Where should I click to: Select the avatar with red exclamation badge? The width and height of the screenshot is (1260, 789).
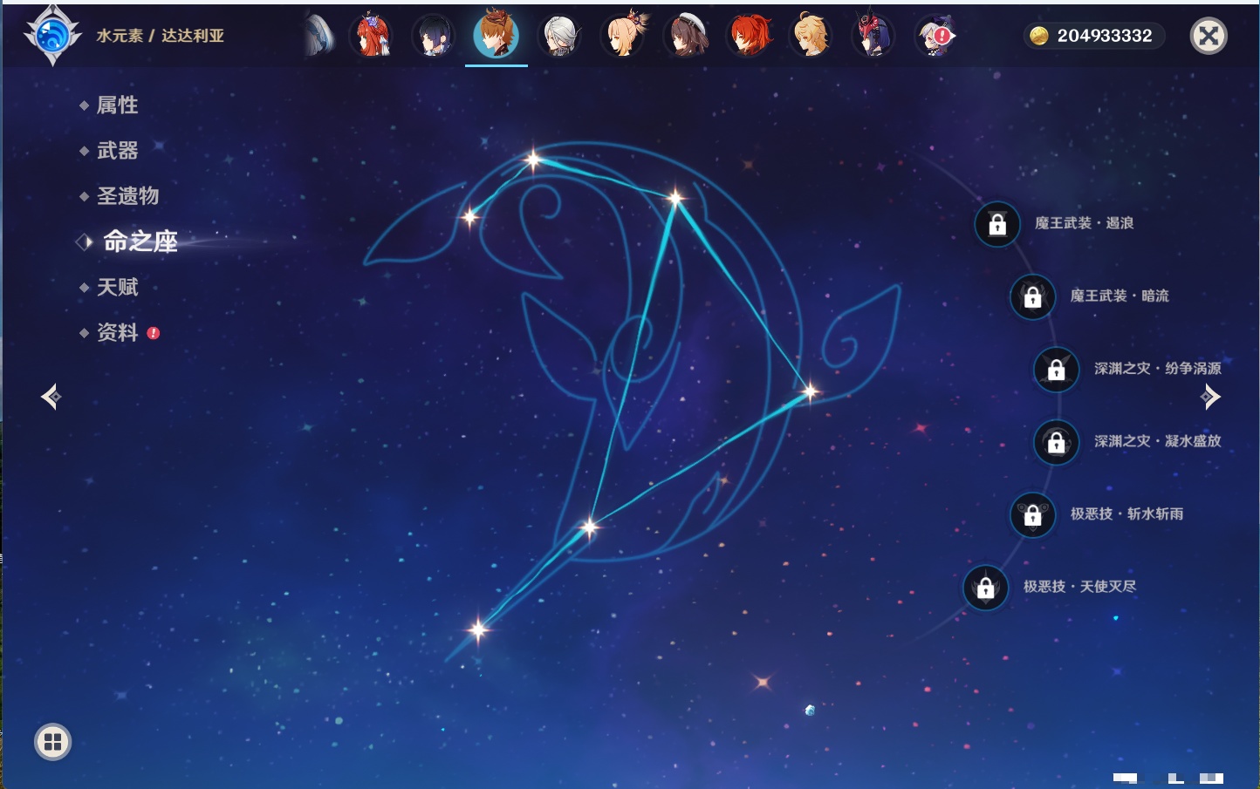[x=935, y=37]
